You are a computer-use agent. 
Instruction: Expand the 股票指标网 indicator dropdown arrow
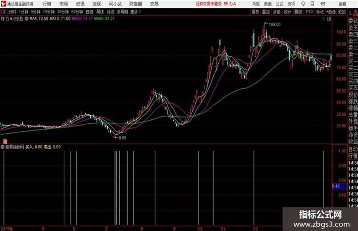point(3,147)
